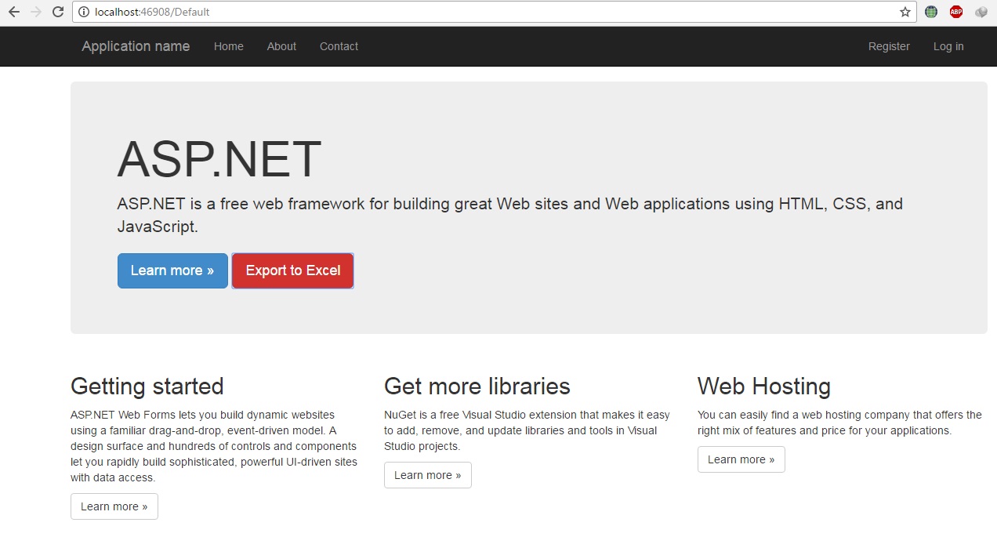Image resolution: width=997 pixels, height=537 pixels.
Task: Open the green globe extension icon
Action: (931, 12)
